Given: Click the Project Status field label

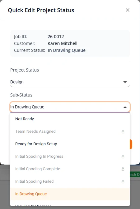Looking at the screenshot, I should (25, 70).
